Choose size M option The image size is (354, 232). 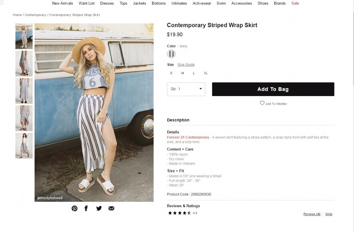pos(182,73)
